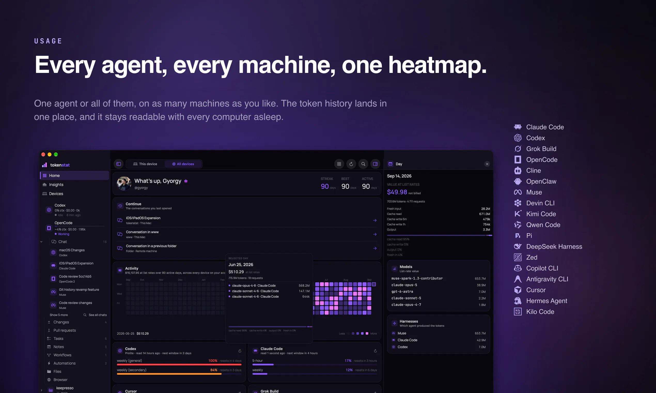The height and width of the screenshot is (393, 656).
Task: Open Browser in the sidebar
Action: pos(77,380)
